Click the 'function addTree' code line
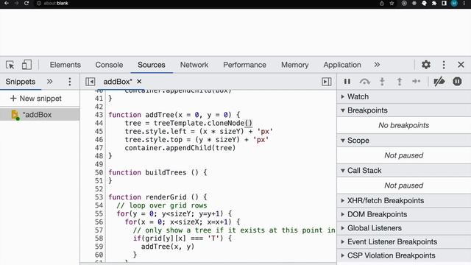This screenshot has width=471, height=265. pyautogui.click(x=174, y=115)
